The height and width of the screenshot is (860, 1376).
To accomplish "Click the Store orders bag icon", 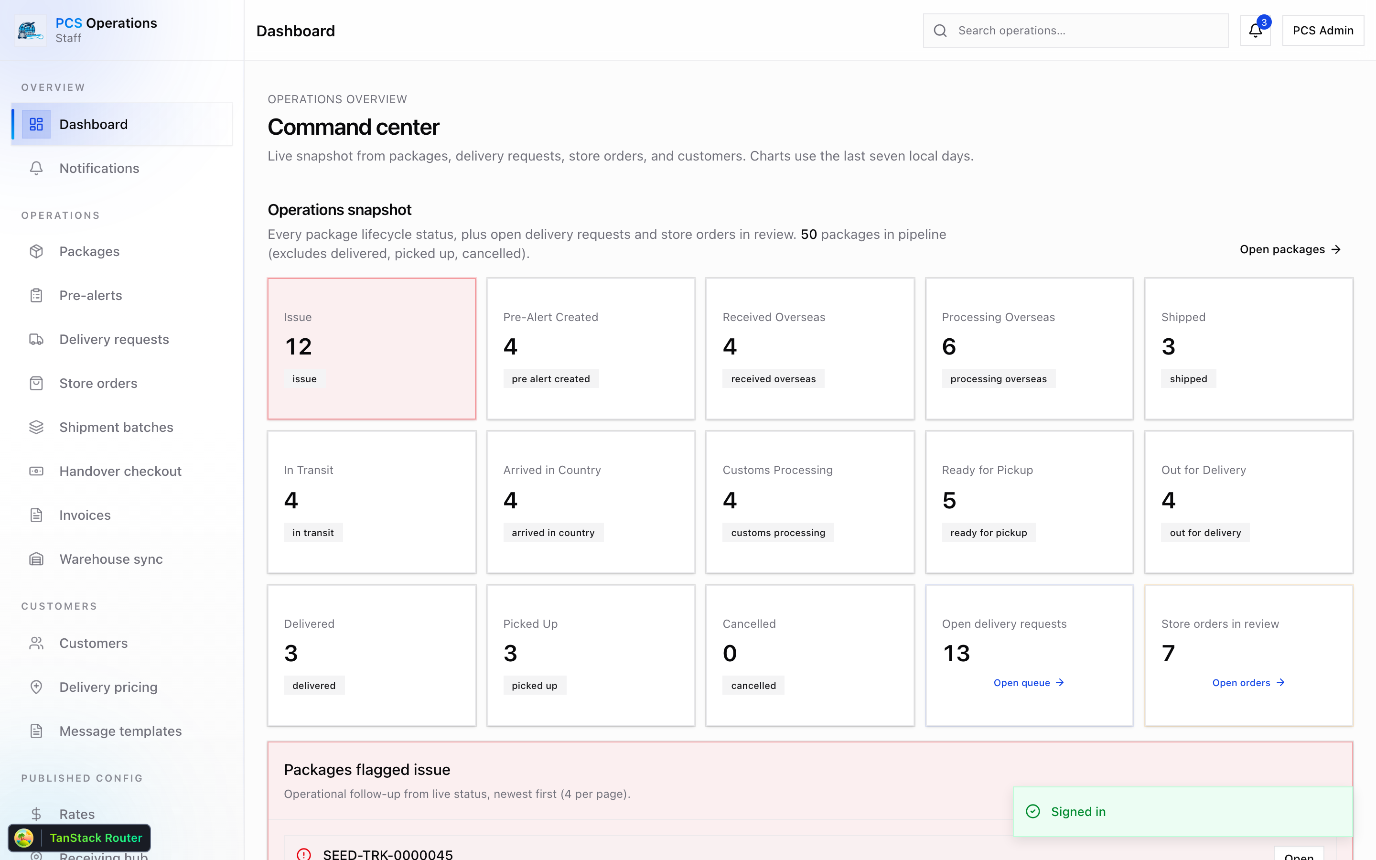I will point(36,383).
